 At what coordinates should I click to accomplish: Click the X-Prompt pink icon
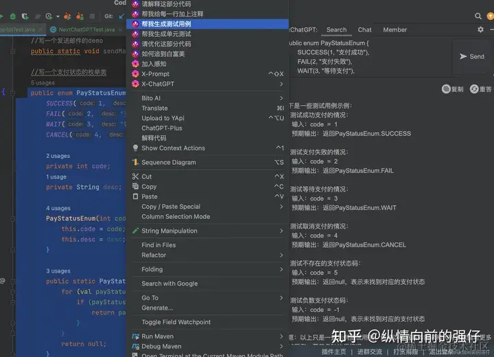tap(135, 73)
